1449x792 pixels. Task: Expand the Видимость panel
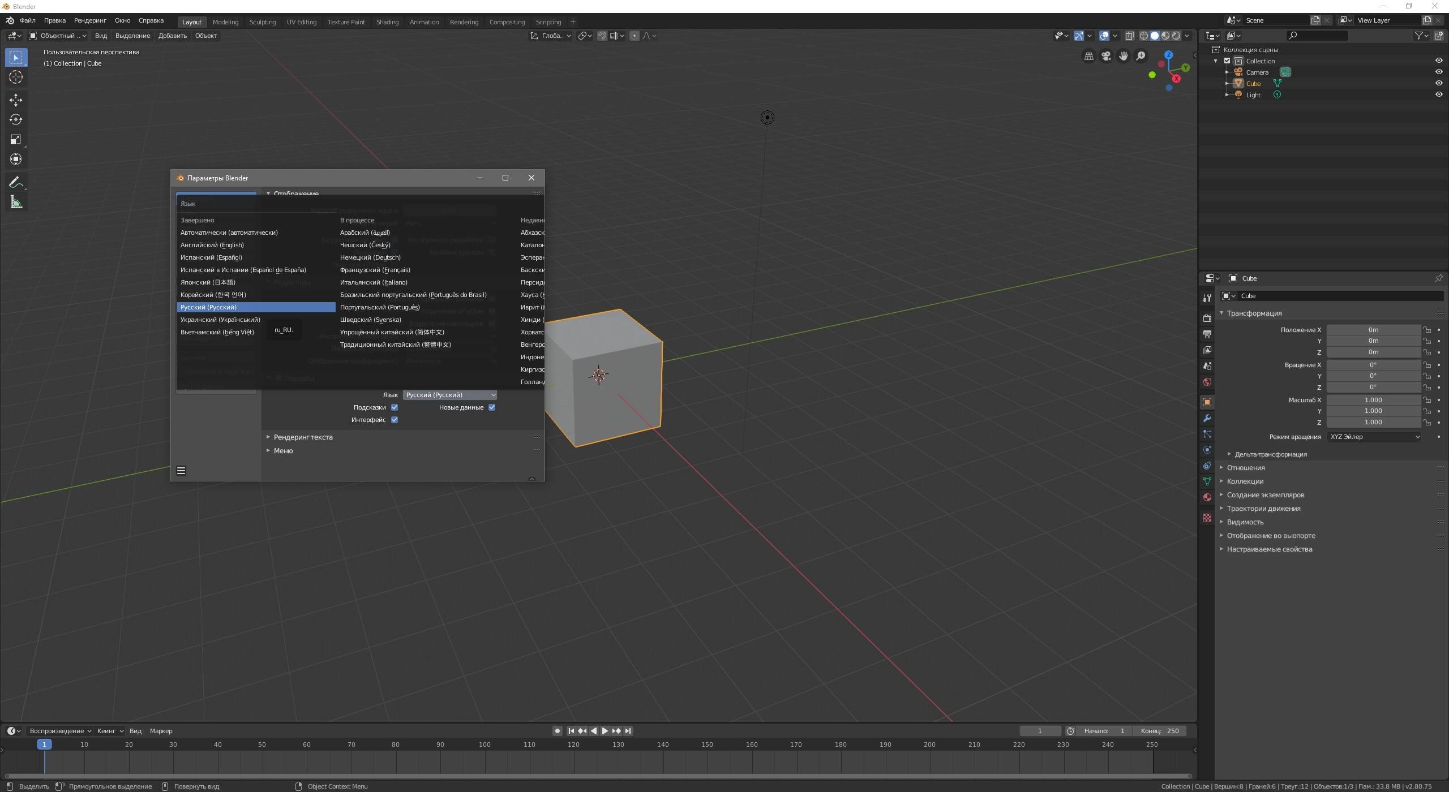[x=1245, y=522]
